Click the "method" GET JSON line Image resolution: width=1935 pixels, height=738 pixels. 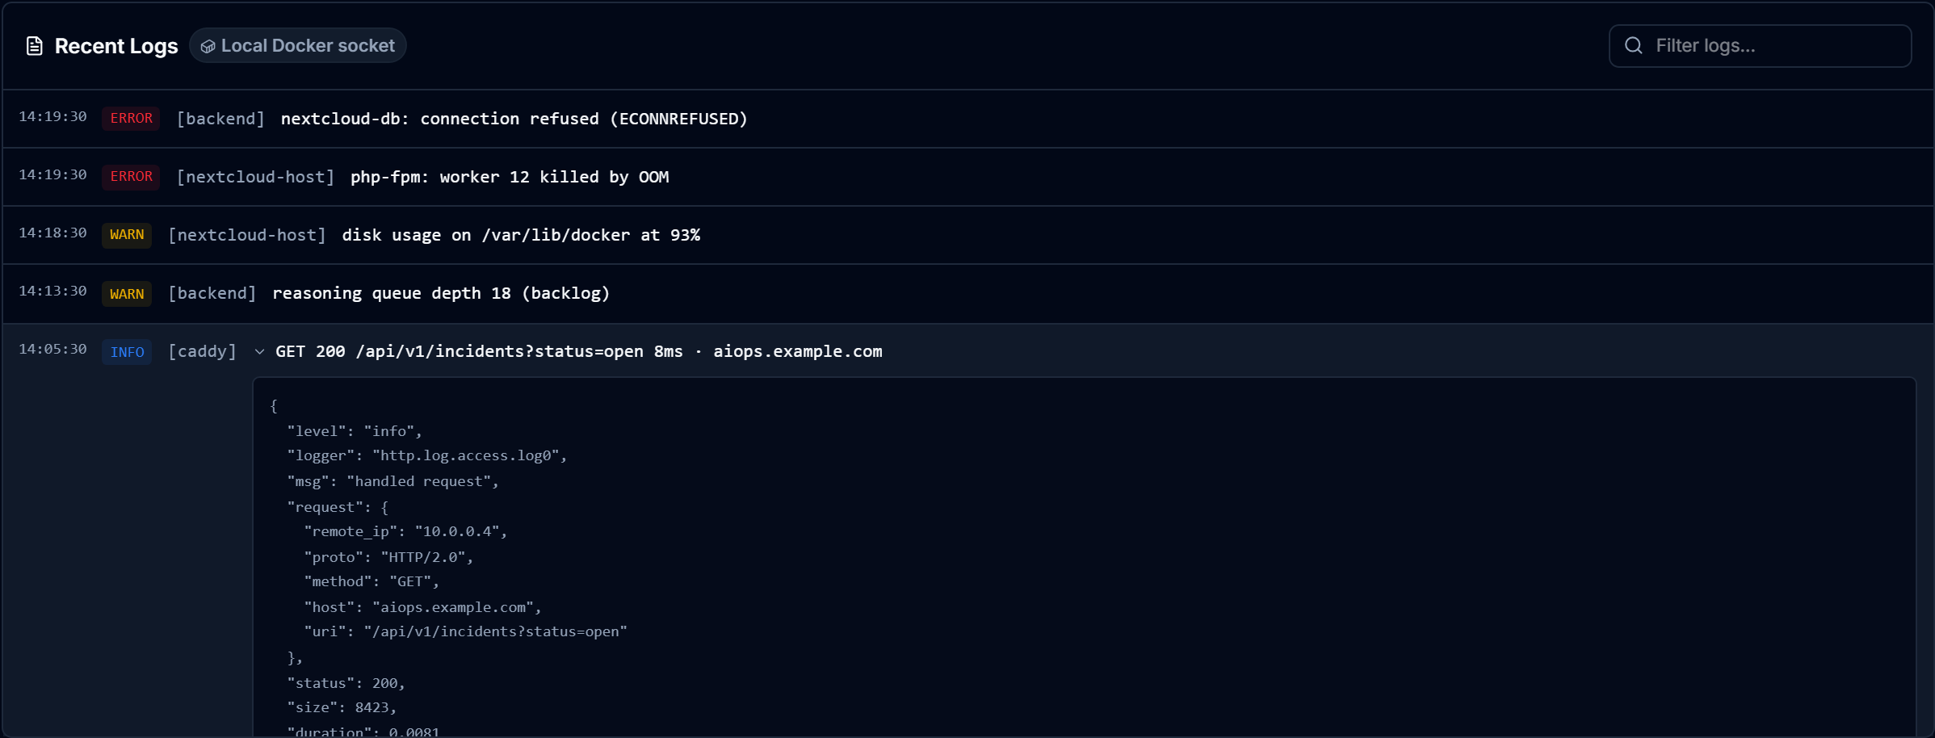pos(371,582)
